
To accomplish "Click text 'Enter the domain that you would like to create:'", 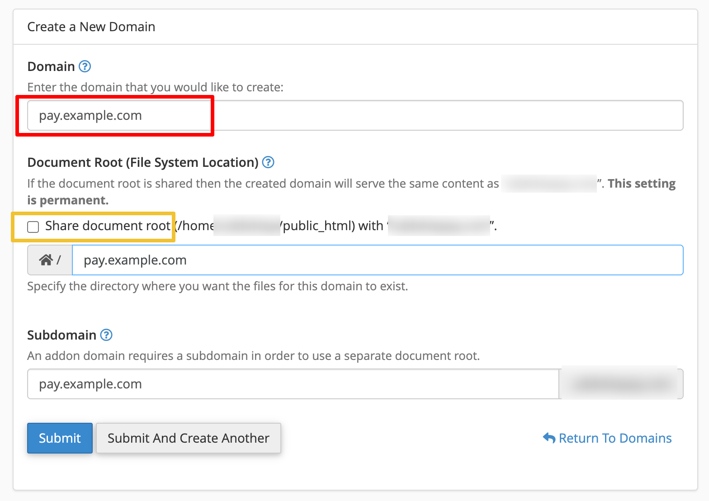I will point(156,87).
